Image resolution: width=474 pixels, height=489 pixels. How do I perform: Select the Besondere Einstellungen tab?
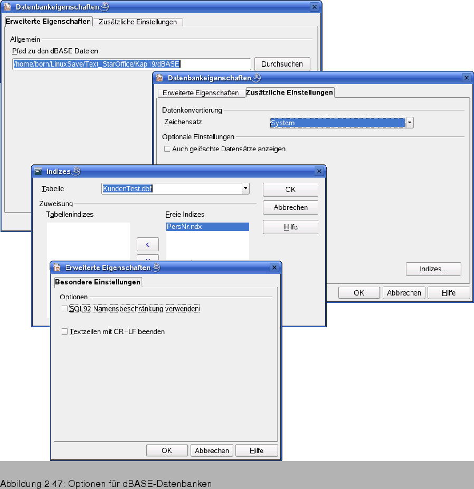(x=98, y=282)
